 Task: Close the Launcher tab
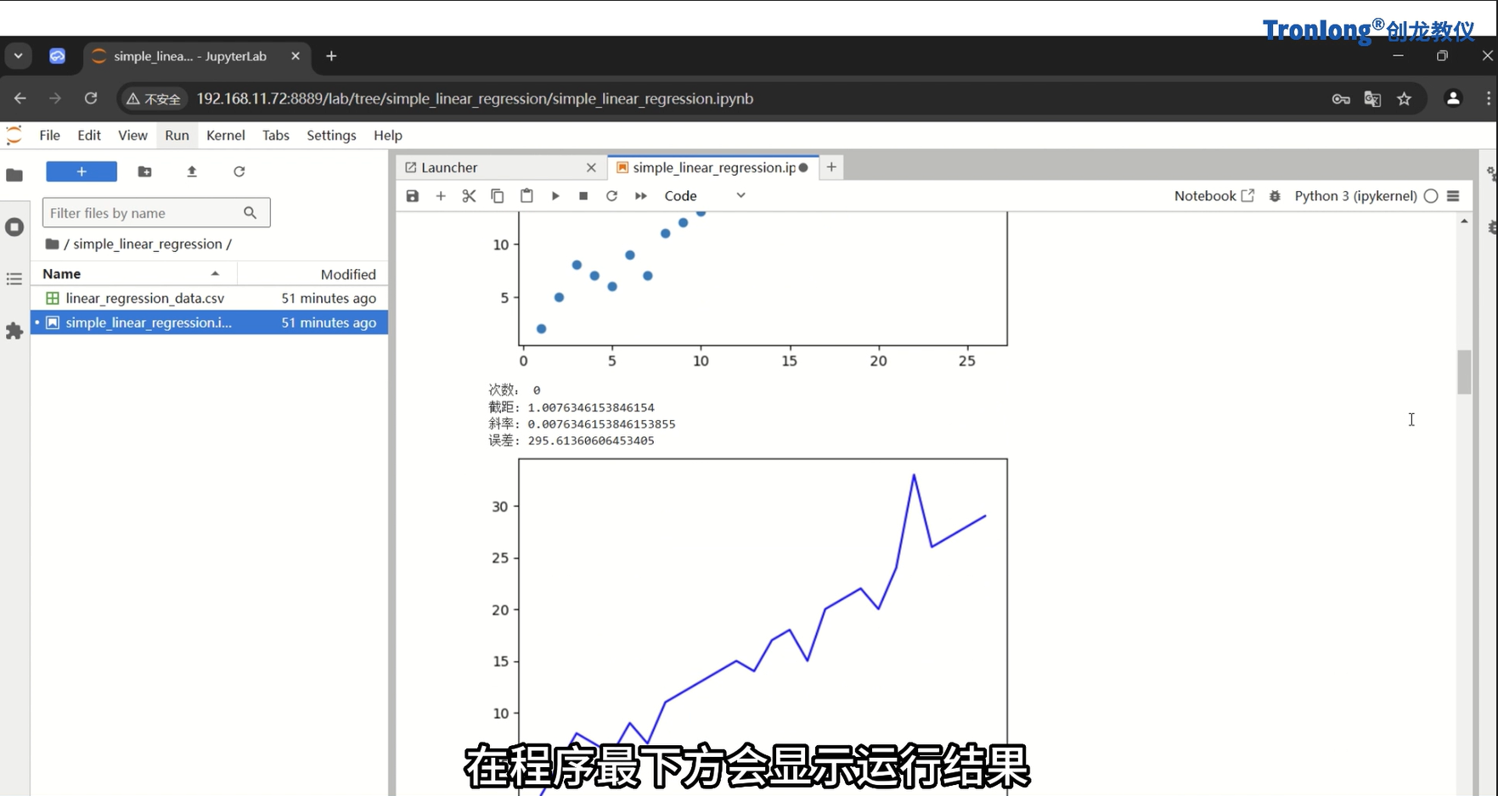pyautogui.click(x=591, y=168)
